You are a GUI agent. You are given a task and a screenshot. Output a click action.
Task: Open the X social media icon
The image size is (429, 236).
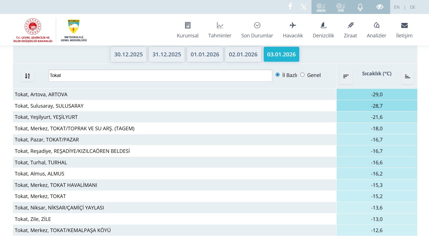[304, 7]
